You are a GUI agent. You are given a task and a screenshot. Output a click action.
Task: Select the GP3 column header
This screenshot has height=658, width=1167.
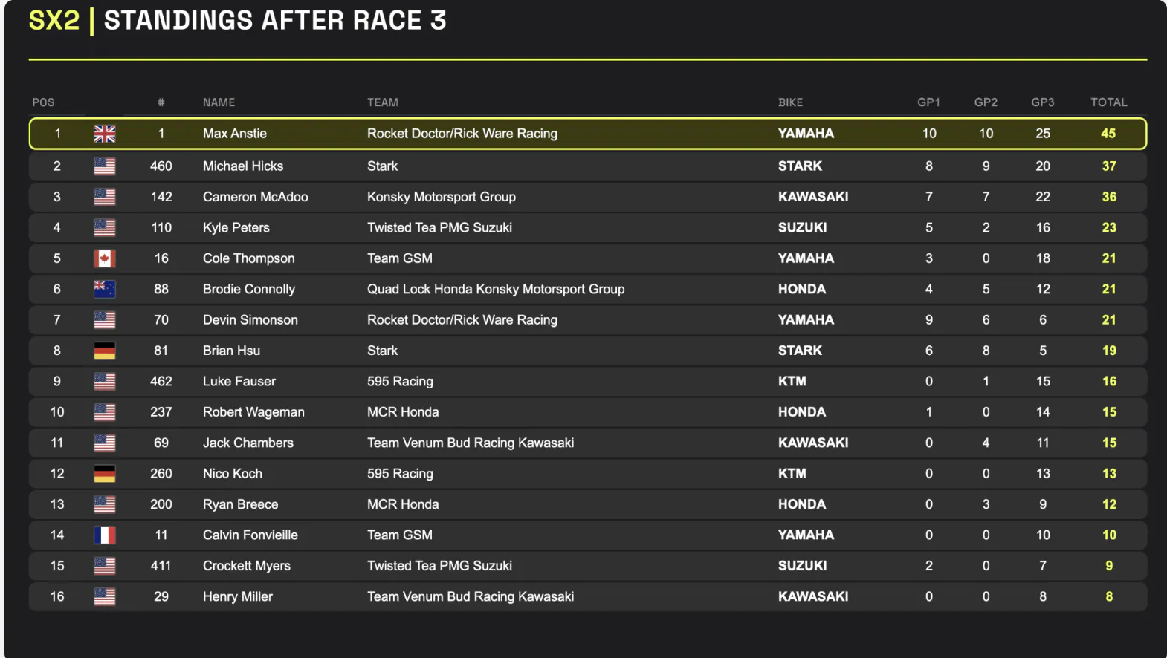pos(1042,102)
